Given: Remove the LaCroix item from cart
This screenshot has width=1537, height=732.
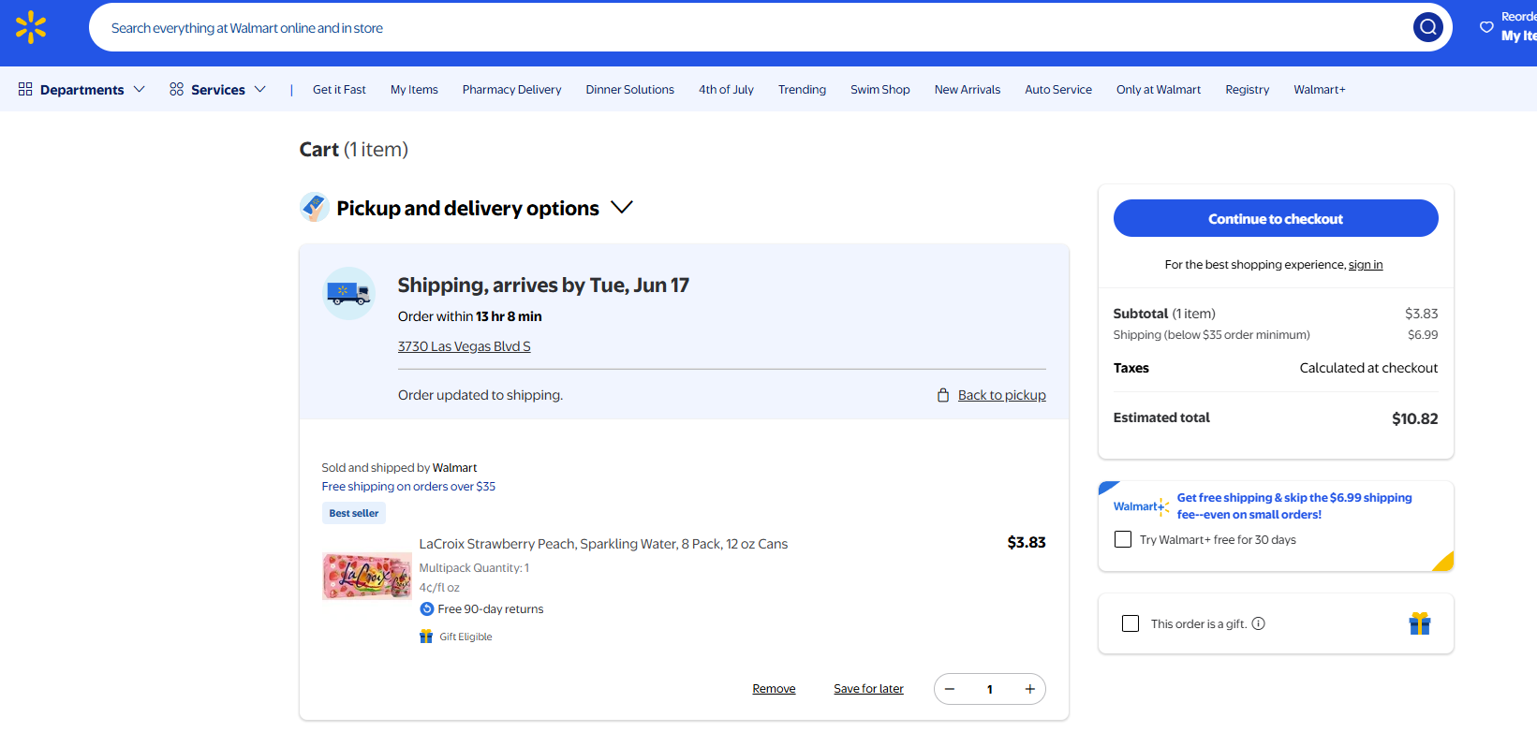Looking at the screenshot, I should click(774, 689).
